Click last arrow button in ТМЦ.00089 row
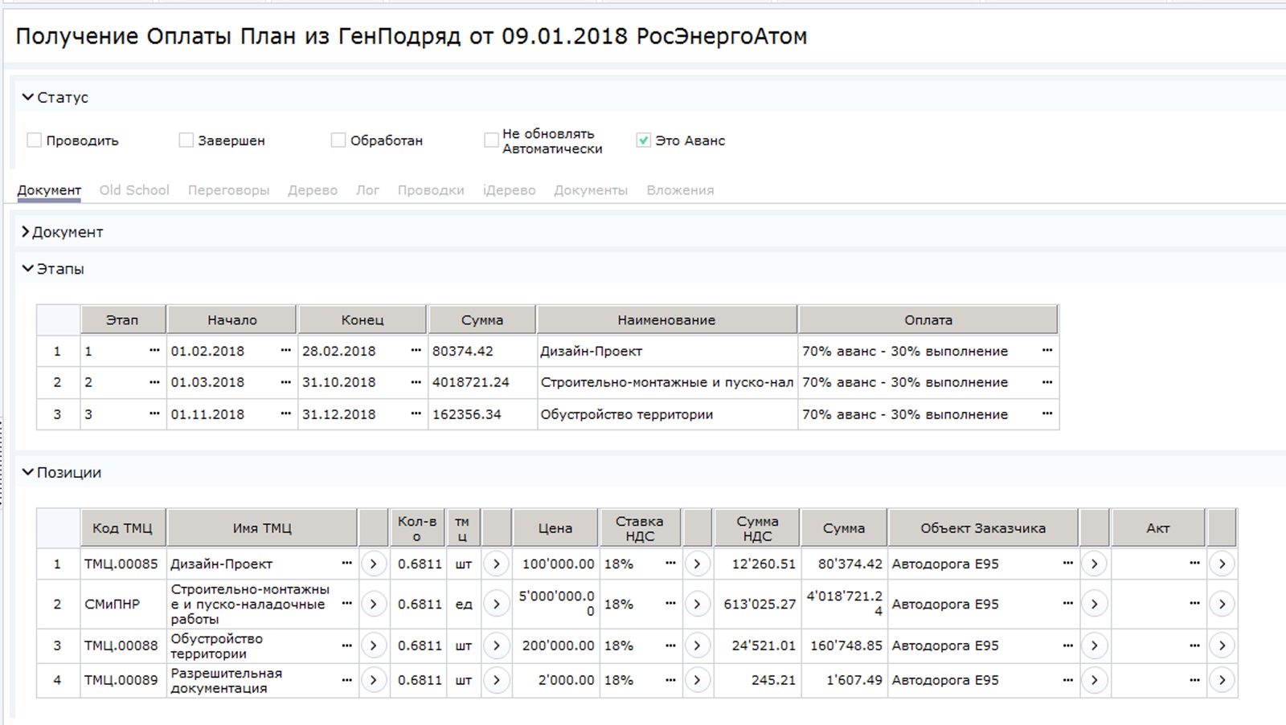The height and width of the screenshot is (725, 1286). tap(1222, 680)
